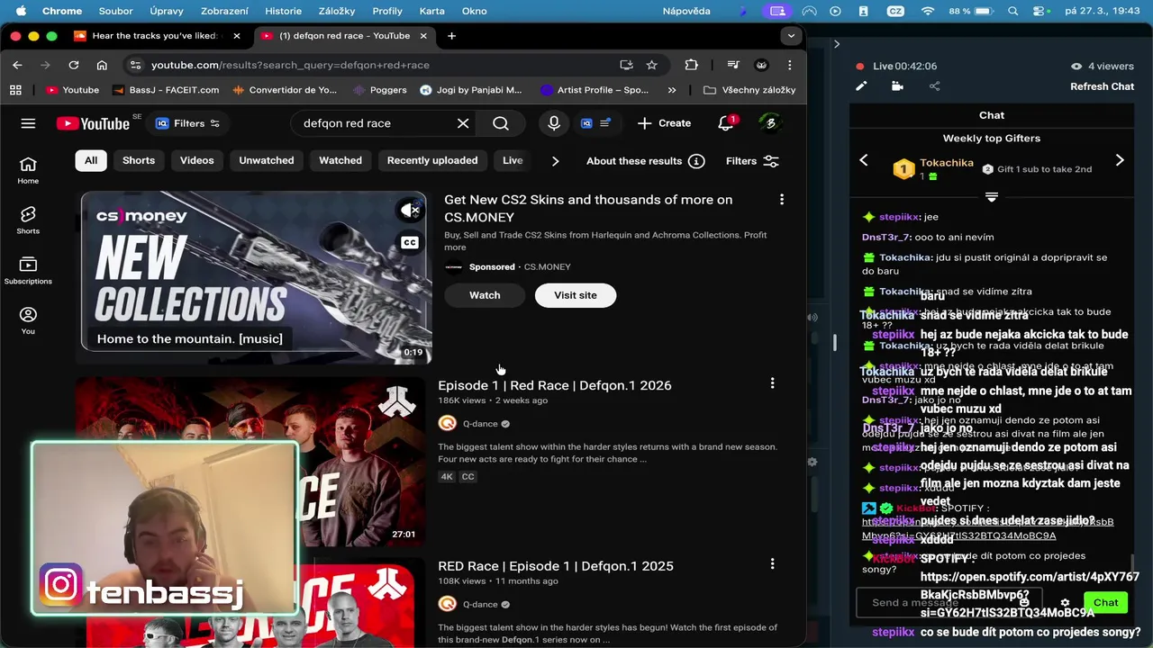Click the Visit site button
Image resolution: width=1153 pixels, height=648 pixels.
576,295
